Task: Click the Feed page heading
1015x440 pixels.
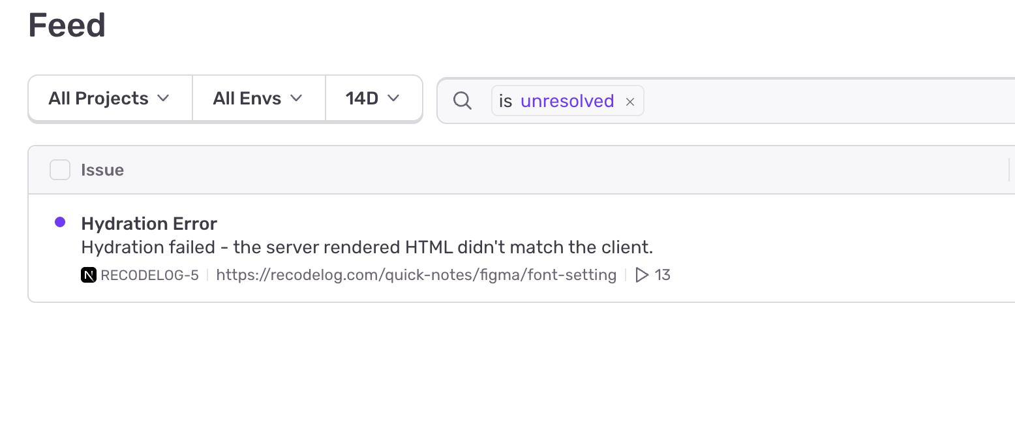Action: point(67,25)
